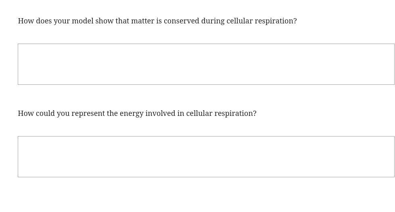This screenshot has height=212, width=395.
Task: Click 'How does' starting the first question
Action: point(35,21)
